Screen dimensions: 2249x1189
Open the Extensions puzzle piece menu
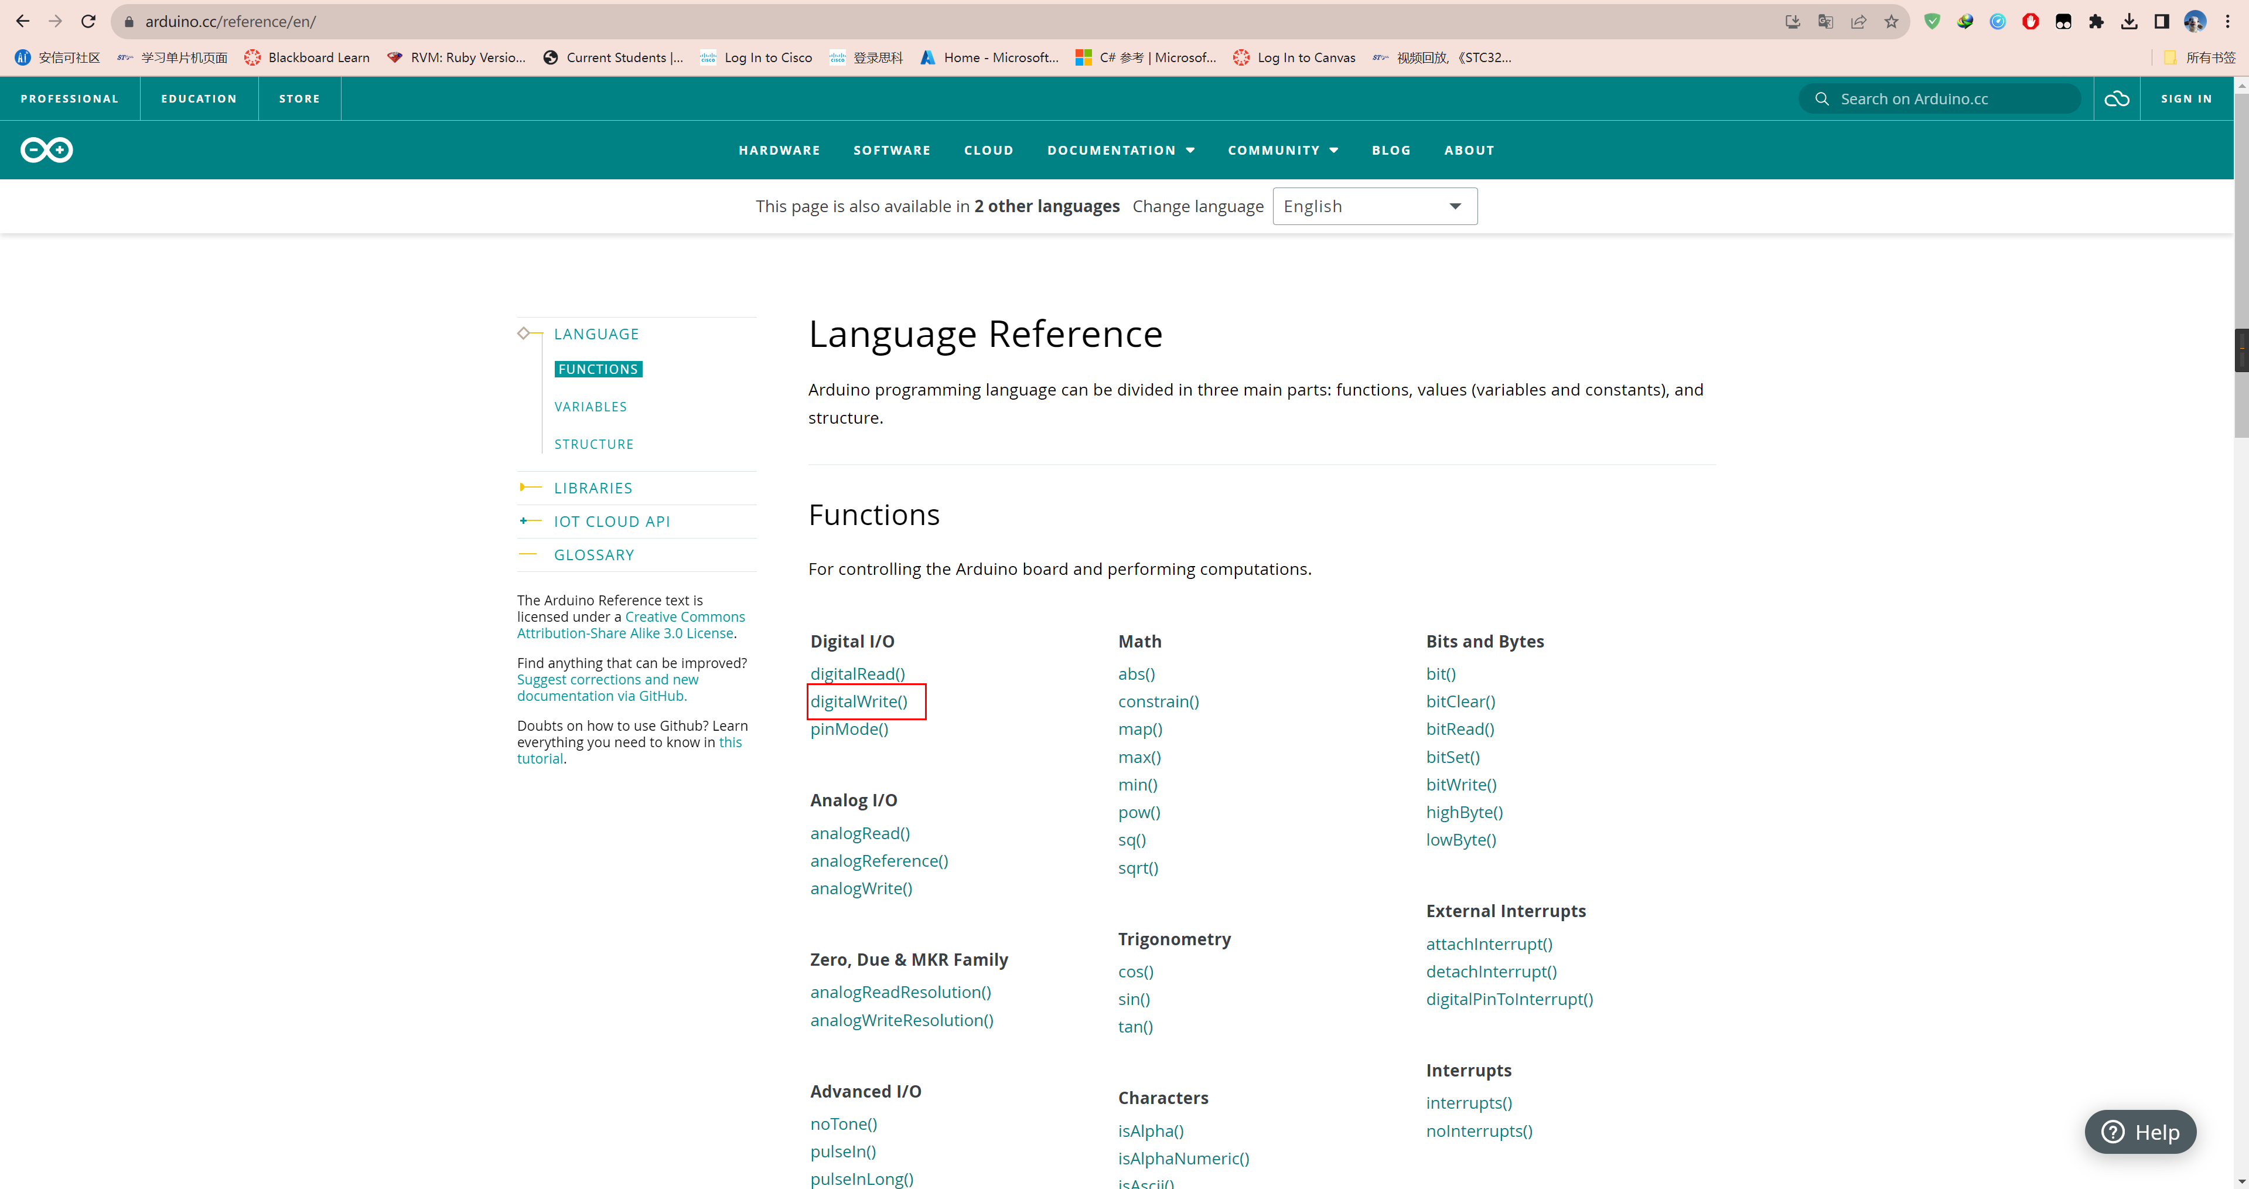(2096, 22)
